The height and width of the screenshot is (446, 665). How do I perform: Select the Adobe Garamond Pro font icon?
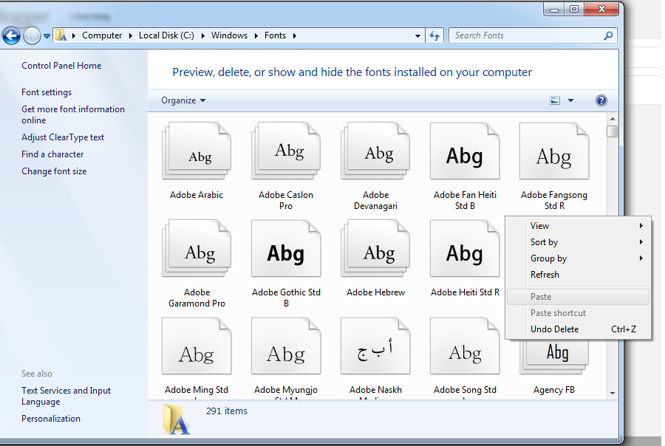tap(197, 248)
